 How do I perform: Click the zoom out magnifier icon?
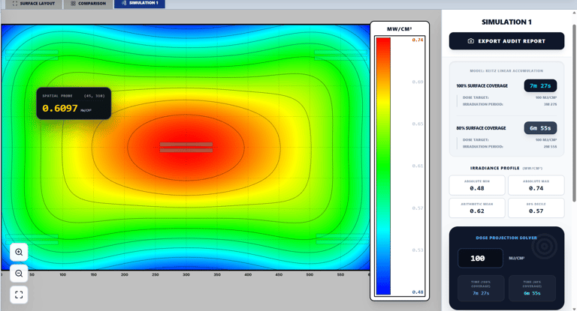(19, 274)
